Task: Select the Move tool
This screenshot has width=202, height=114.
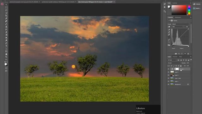Action: (x=6, y=5)
